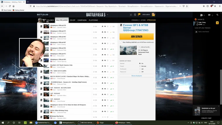Viewport: 222px width, 125px height.
Task: Open the assignments clipboard icon in the Battlelog top bar
Action: click(x=135, y=14)
